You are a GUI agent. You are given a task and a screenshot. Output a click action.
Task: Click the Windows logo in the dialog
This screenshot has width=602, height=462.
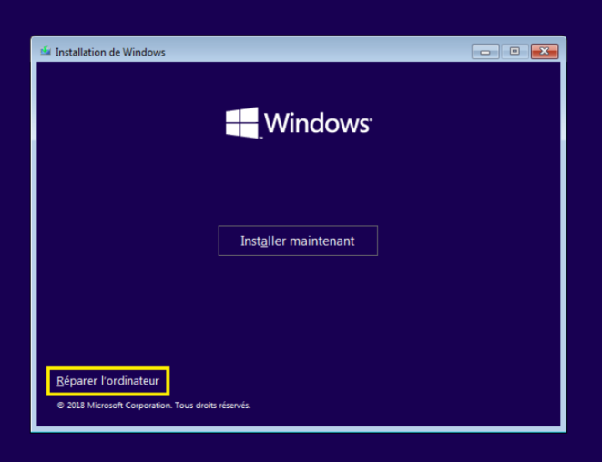299,123
